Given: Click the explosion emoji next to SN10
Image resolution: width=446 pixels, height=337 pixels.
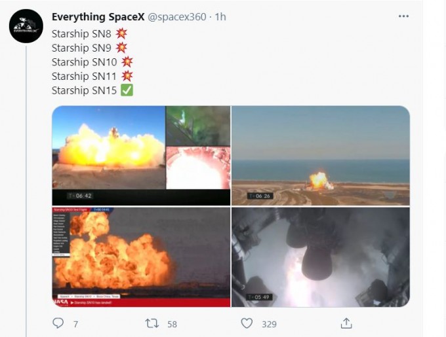Looking at the screenshot, I should pyautogui.click(x=127, y=62).
